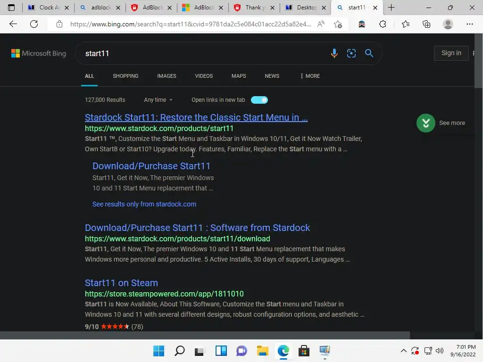The width and height of the screenshot is (483, 362).
Task: Open Task View on the taskbar
Action: [x=200, y=351]
